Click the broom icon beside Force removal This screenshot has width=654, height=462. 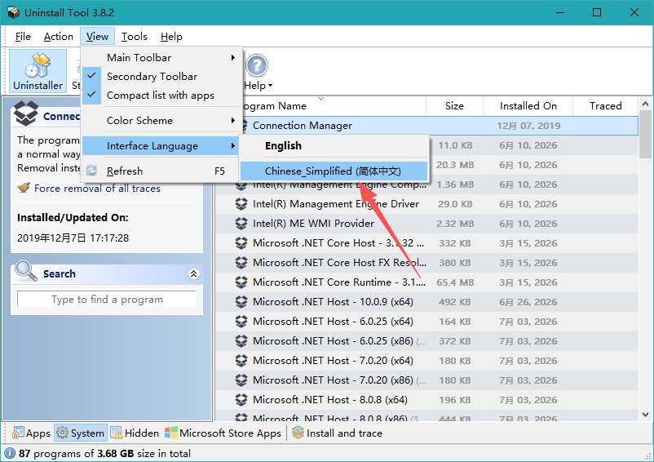click(24, 188)
